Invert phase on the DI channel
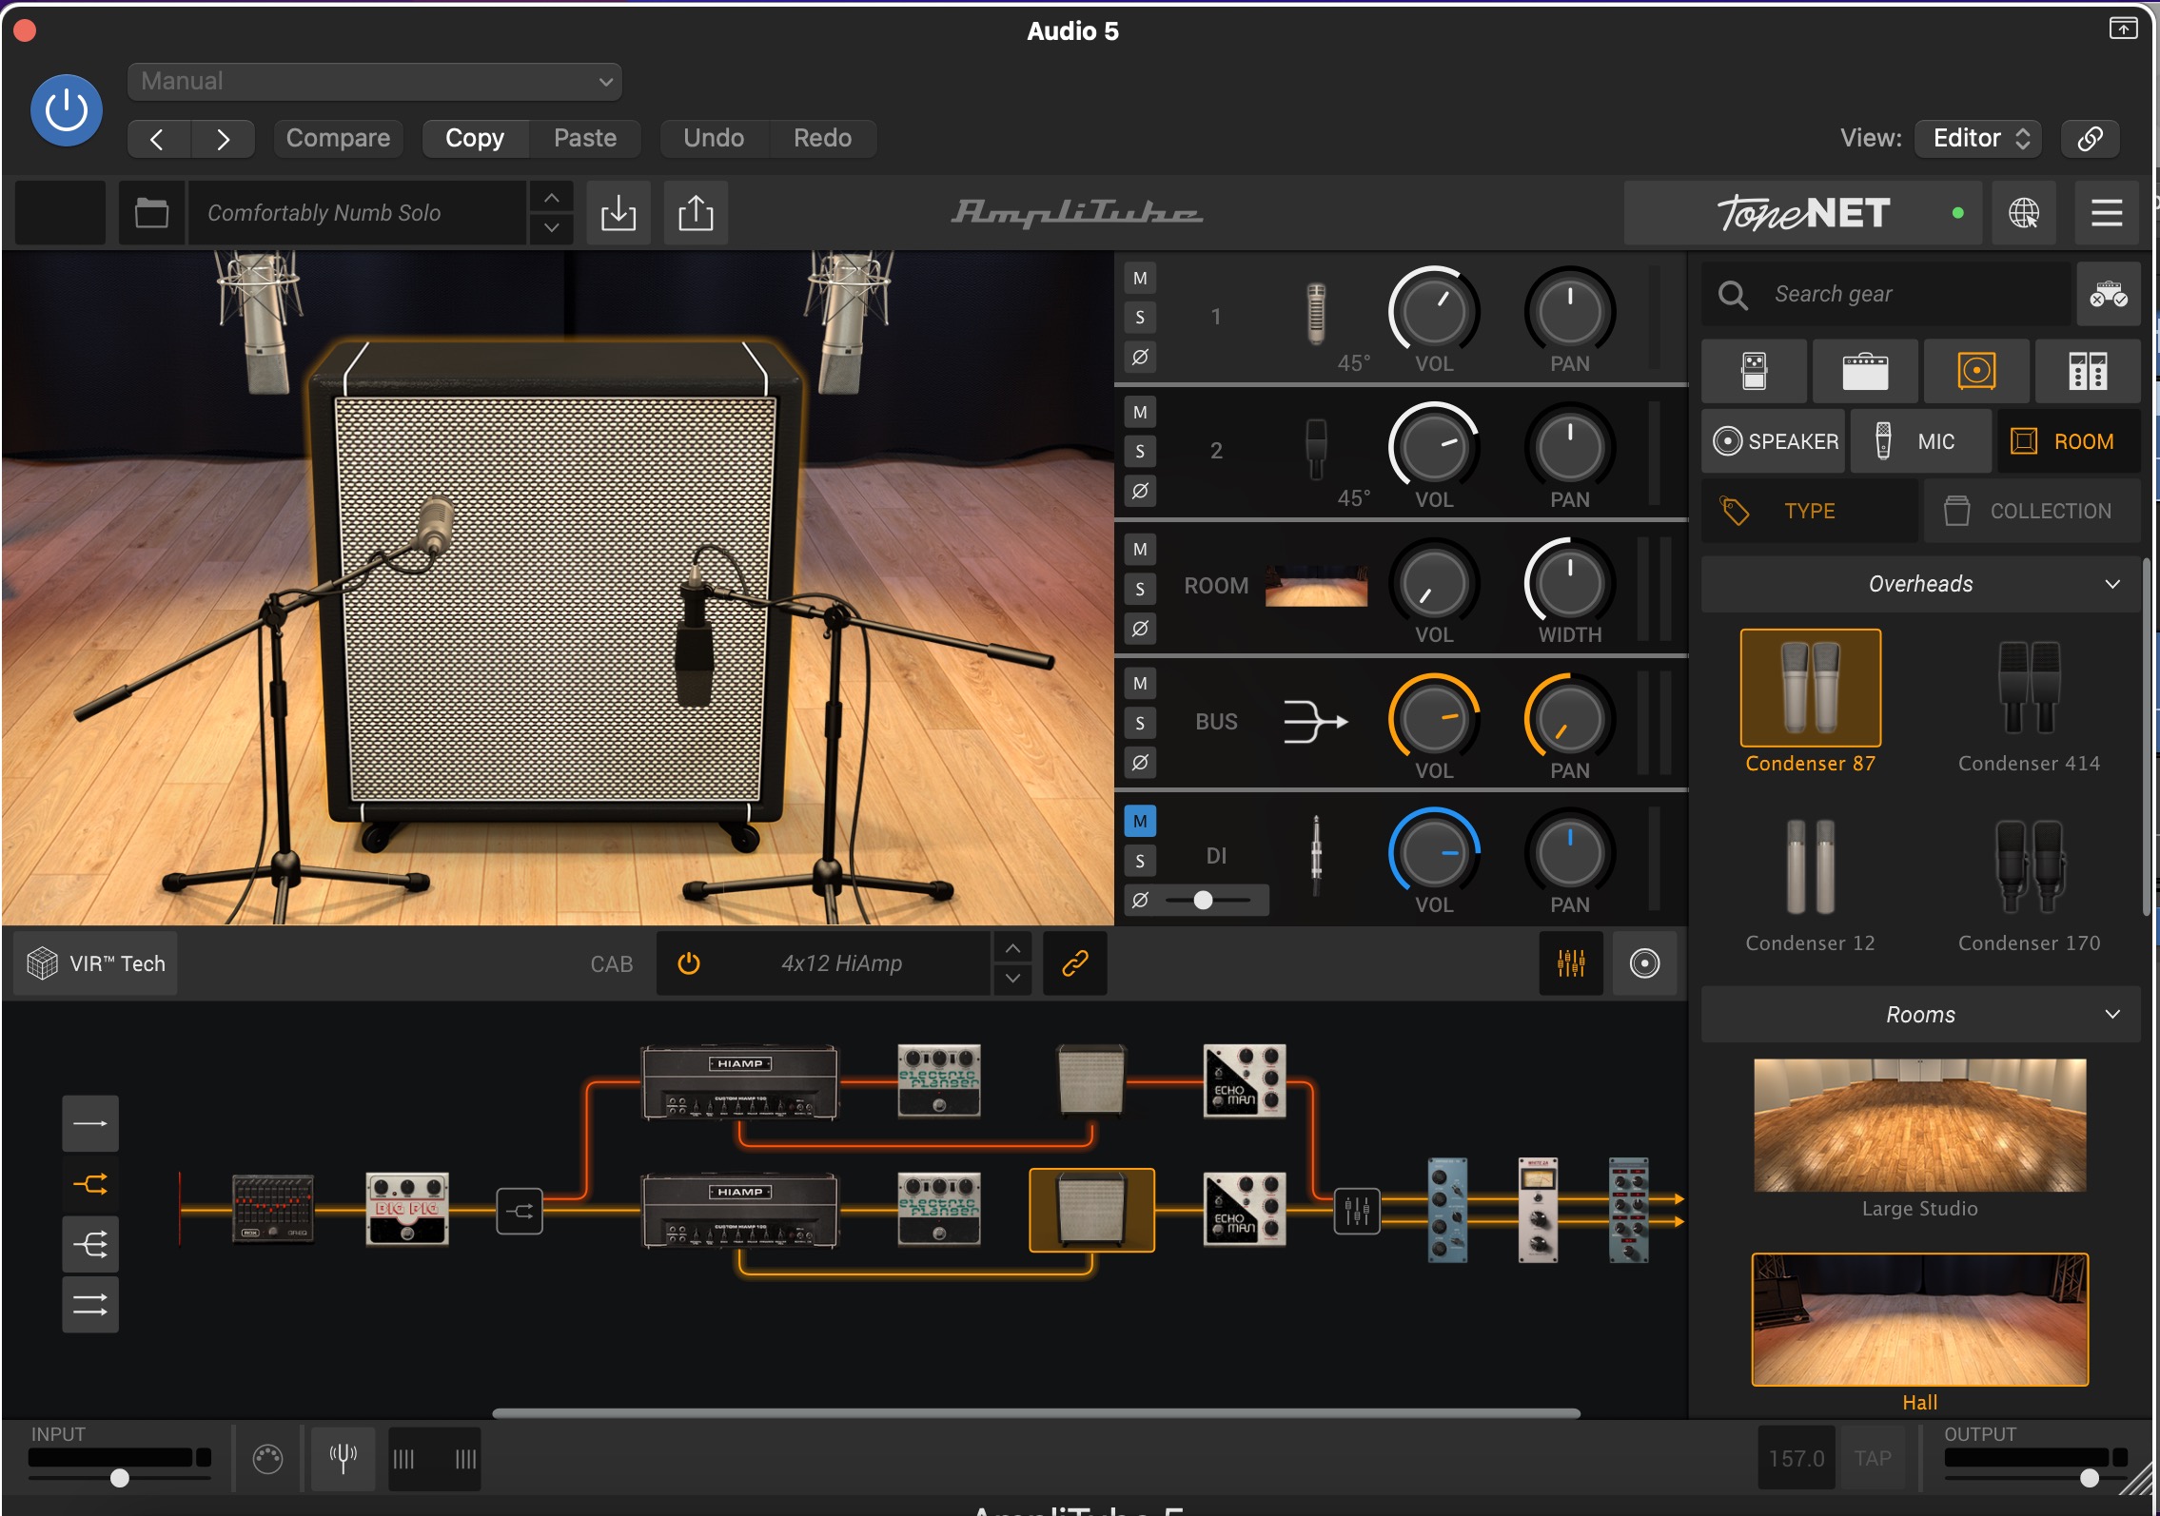Viewport: 2160px width, 1516px height. click(x=1140, y=900)
